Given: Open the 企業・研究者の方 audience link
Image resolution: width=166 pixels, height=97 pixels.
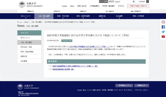Looking at the screenshot, I should pyautogui.click(x=136, y=11).
